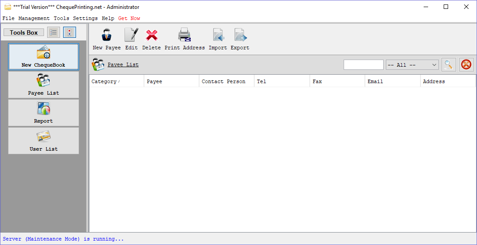This screenshot has height=245, width=477.
Task: Click the Tools Box header button
Action: point(24,32)
